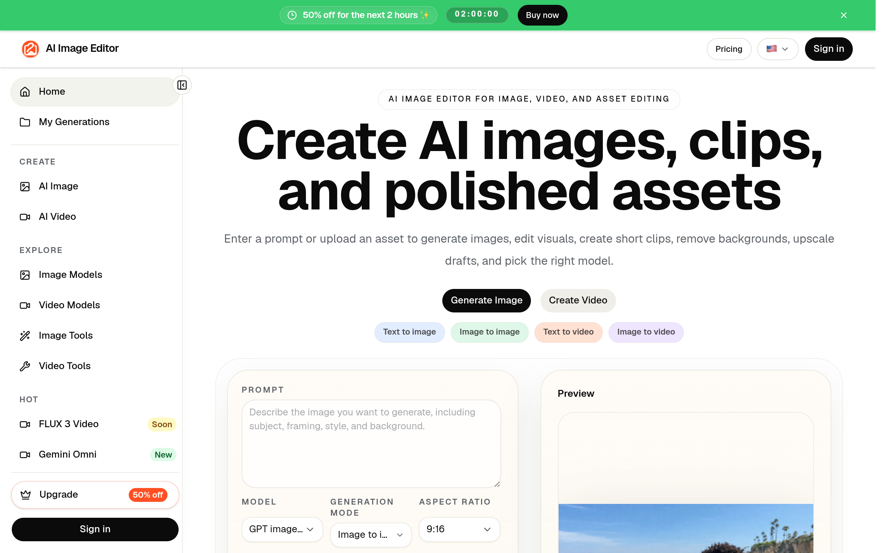Screen dimensions: 886x553
Task: Click the Image Tools magic wand icon
Action: click(25, 336)
